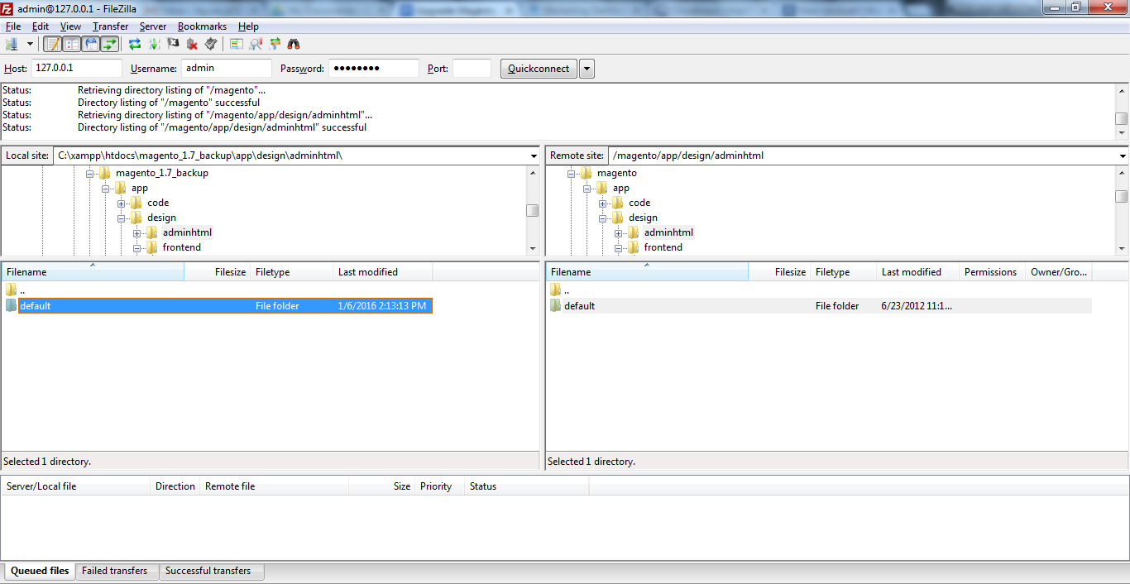This screenshot has height=584, width=1130.
Task: Select frontend folder in local tree
Action: (181, 247)
